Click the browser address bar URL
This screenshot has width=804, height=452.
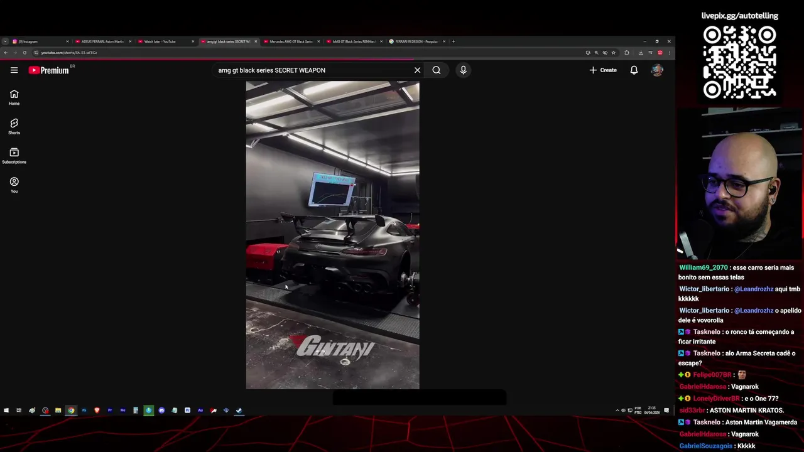(x=69, y=53)
